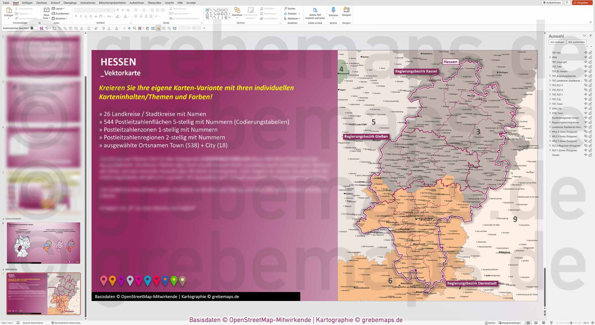
Task: Click the save icon in quick access toolbar
Action: tap(42, 28)
